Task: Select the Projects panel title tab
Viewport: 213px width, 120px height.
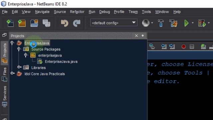Action: coord(17,36)
